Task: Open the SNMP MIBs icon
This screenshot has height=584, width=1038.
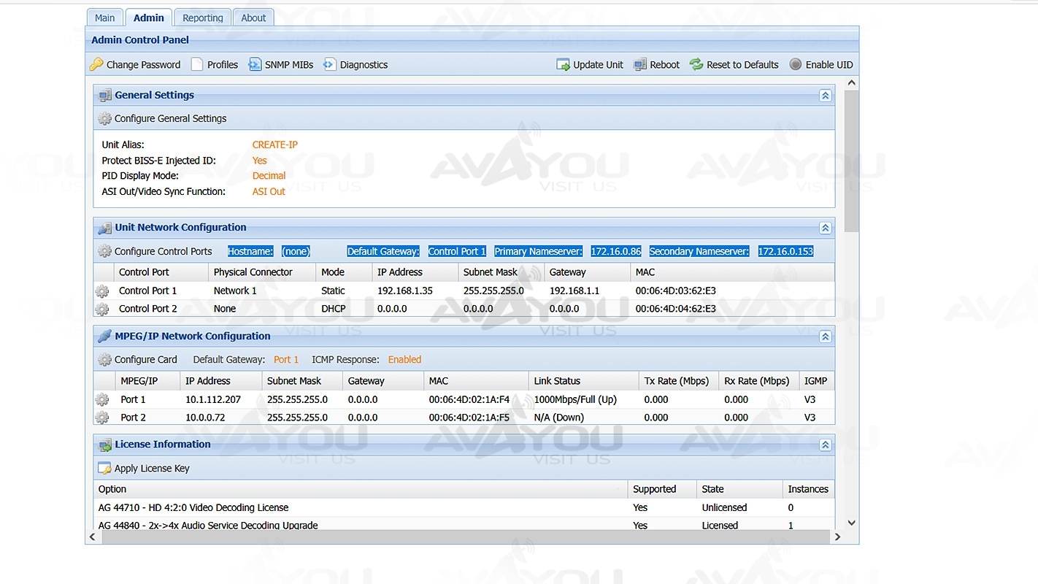Action: click(x=255, y=65)
